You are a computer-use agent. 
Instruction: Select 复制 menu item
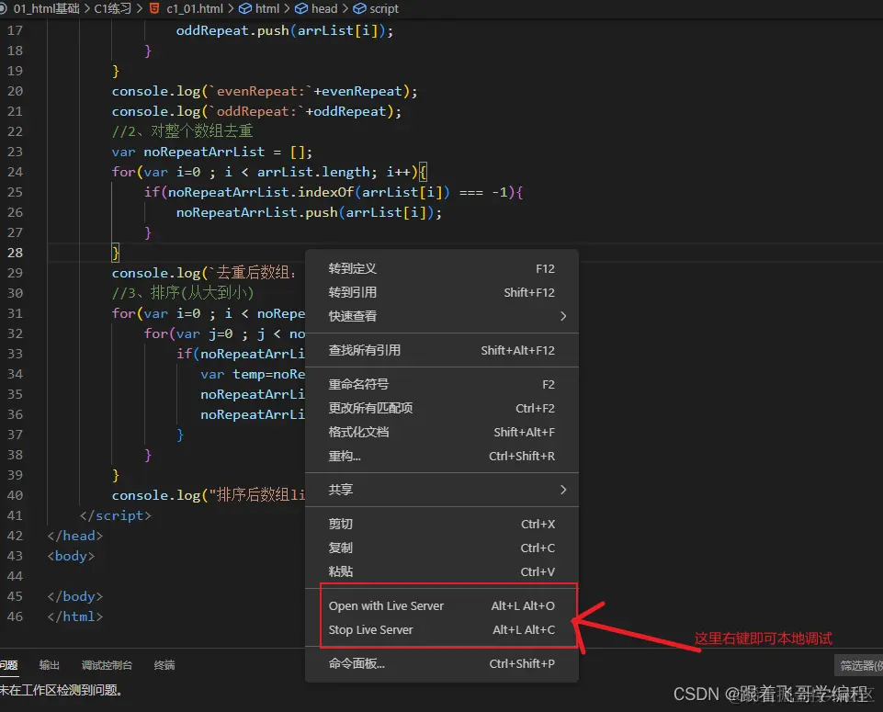[x=441, y=548]
